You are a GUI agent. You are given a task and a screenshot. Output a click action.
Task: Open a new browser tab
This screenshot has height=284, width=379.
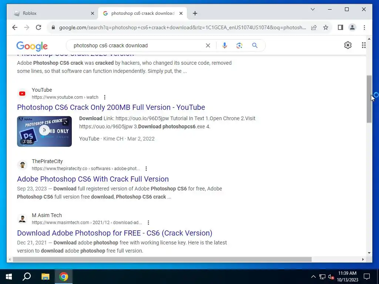195,13
